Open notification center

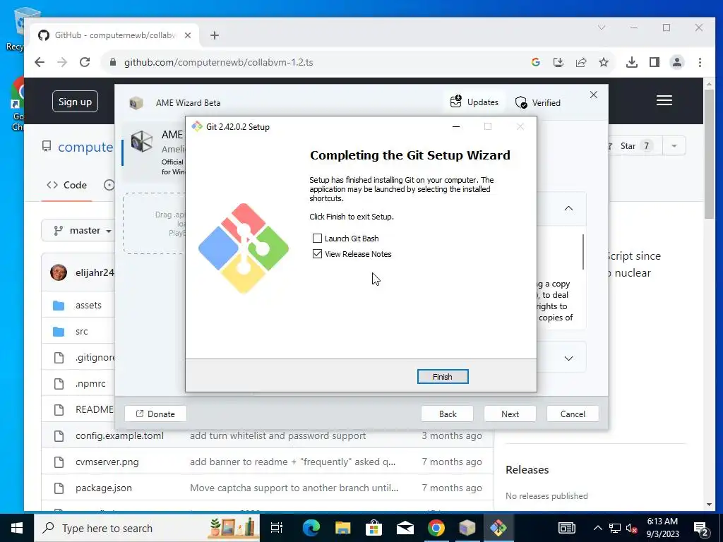(701, 529)
